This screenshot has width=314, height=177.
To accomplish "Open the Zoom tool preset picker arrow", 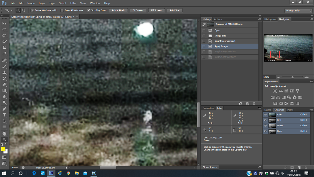I will [12, 10].
